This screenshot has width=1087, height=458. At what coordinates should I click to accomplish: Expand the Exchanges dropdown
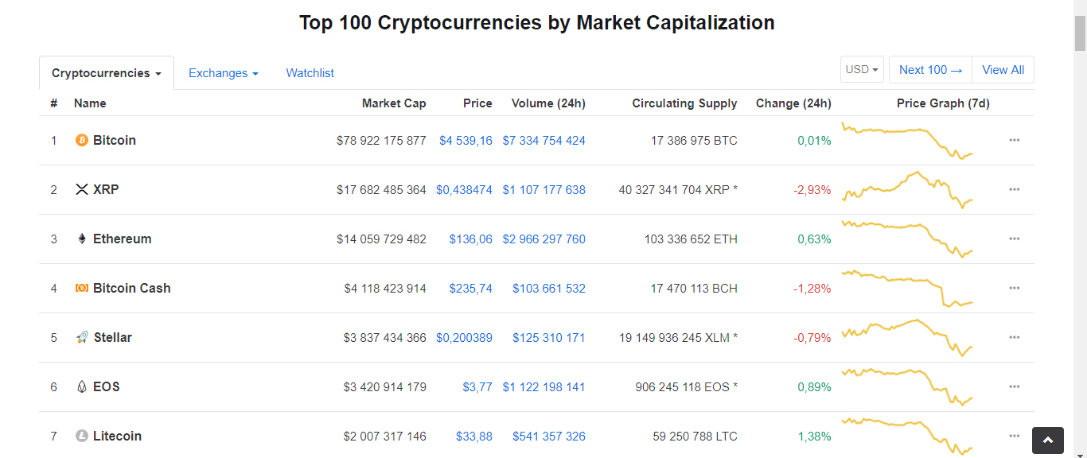[x=223, y=73]
